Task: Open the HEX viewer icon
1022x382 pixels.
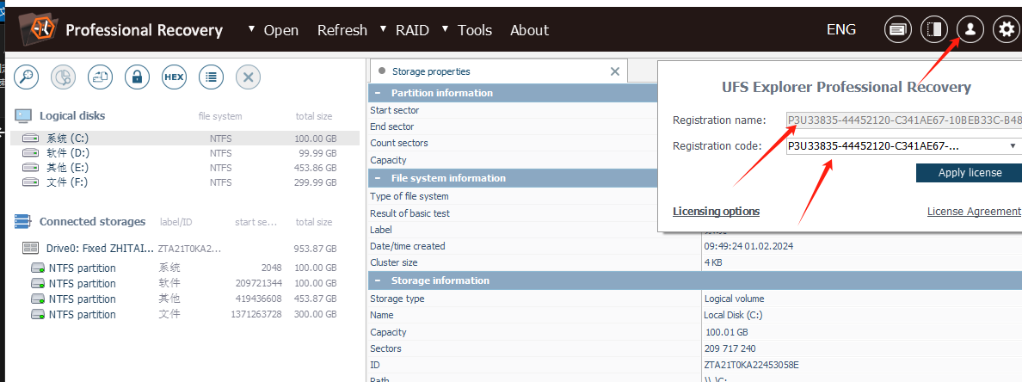Action: (174, 77)
